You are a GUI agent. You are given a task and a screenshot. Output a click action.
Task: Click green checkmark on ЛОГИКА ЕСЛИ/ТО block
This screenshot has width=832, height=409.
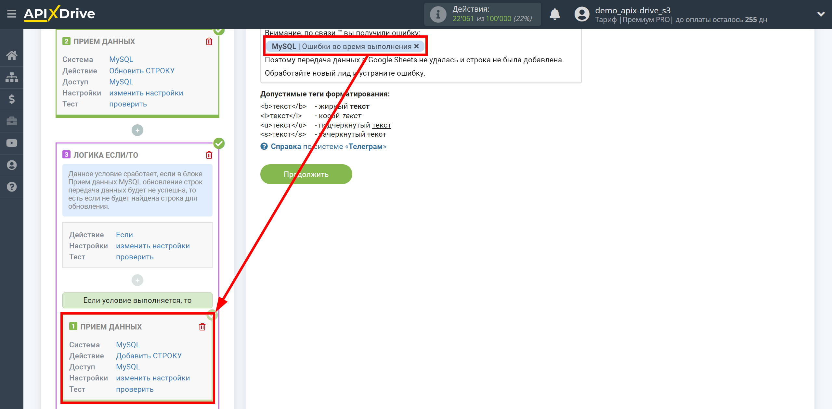(x=219, y=143)
